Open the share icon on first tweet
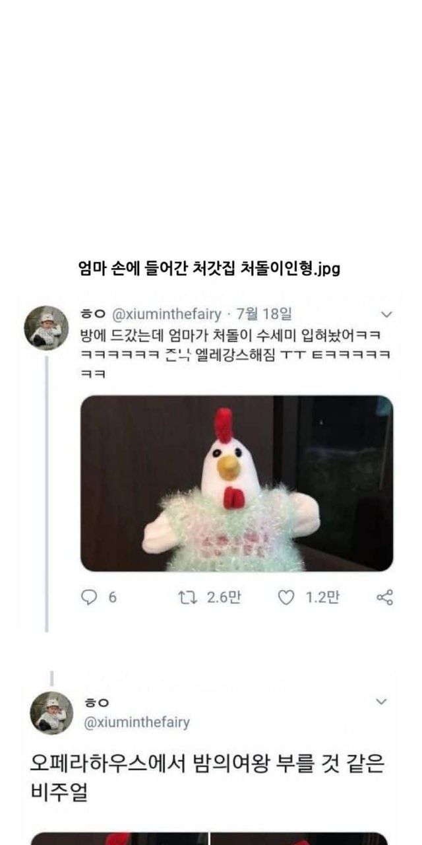 384,597
